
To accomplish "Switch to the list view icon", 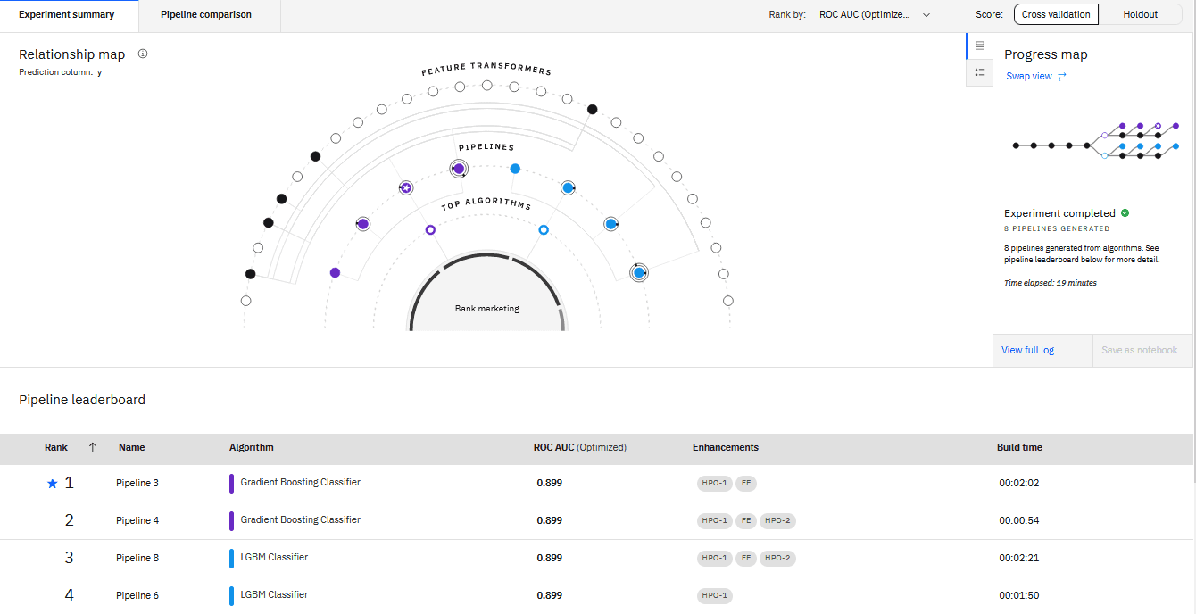I will [979, 74].
